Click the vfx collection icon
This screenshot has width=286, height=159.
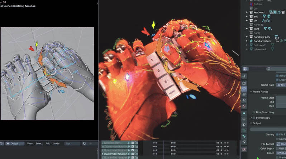tap(251, 21)
